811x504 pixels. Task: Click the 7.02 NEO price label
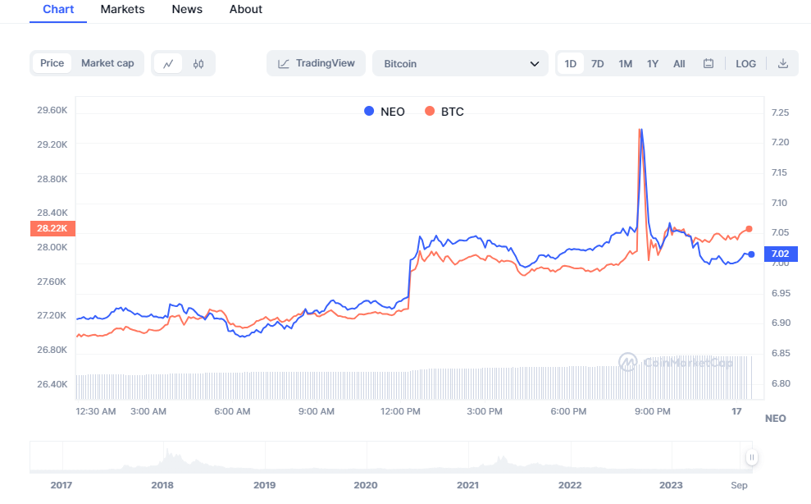tap(781, 254)
